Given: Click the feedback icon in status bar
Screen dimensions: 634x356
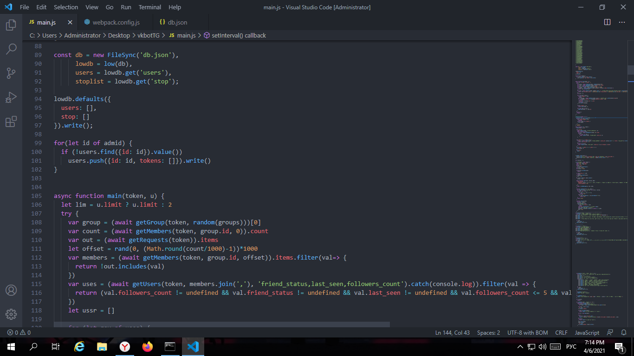Looking at the screenshot, I should (x=610, y=332).
